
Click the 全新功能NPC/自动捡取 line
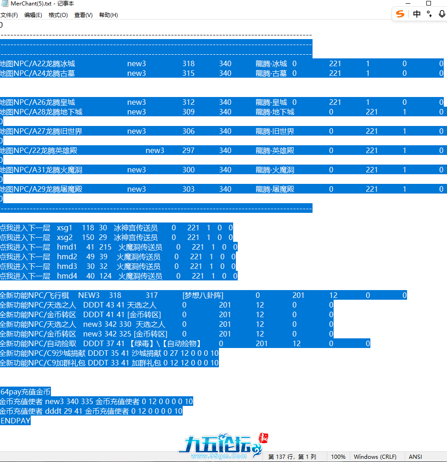pyautogui.click(x=185, y=343)
